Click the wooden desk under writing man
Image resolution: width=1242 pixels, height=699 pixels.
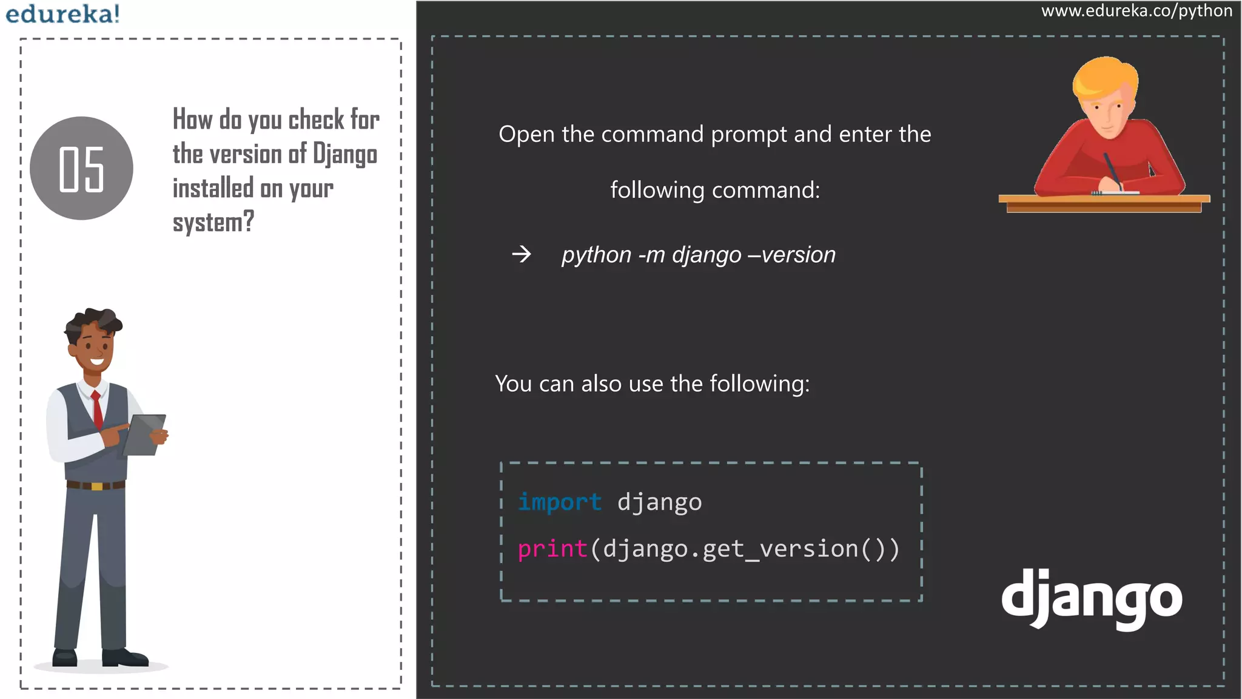[x=1104, y=204]
